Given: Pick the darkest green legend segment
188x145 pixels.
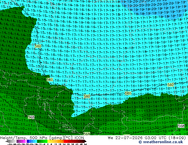Looking at the screenshot, I should 38,141.
